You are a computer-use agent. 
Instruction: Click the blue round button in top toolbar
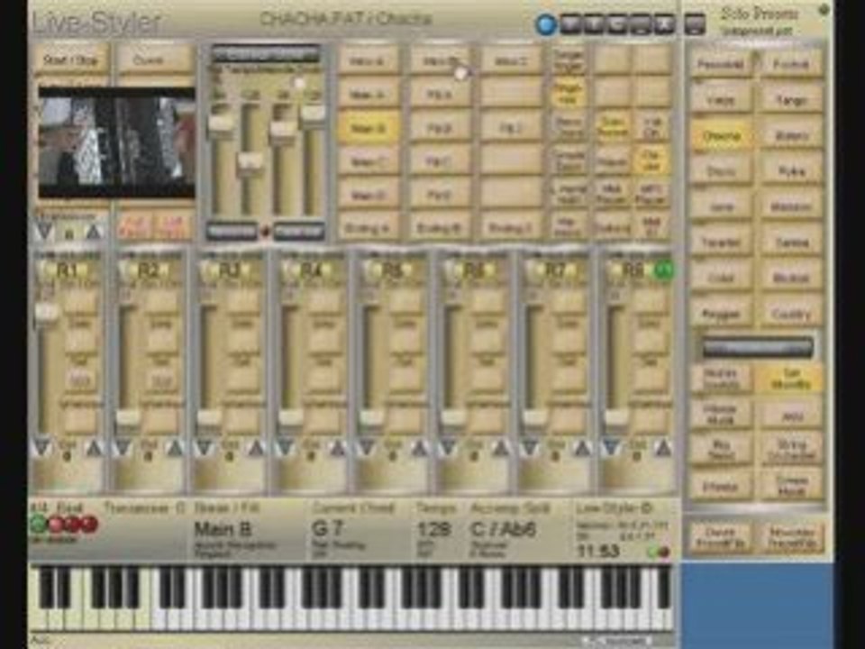(x=546, y=25)
